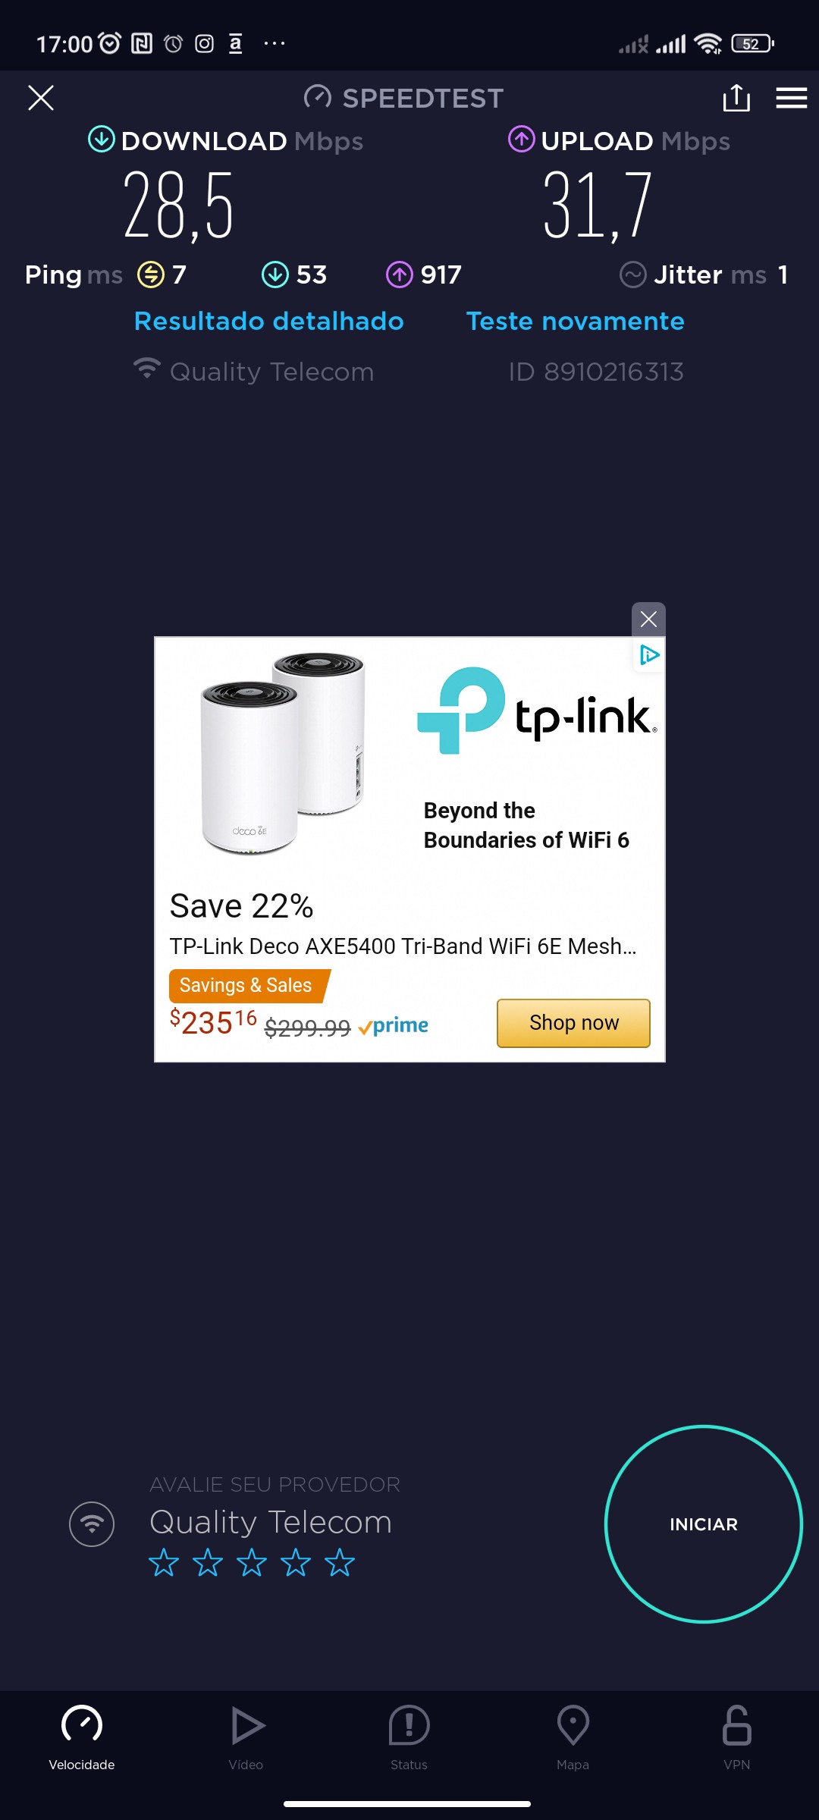This screenshot has width=819, height=1820.
Task: Open the AdChoices info icon
Action: tap(649, 654)
